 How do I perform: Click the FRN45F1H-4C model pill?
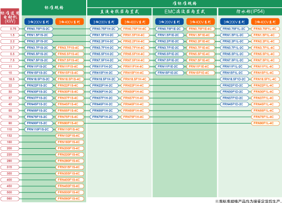pos(135,104)
